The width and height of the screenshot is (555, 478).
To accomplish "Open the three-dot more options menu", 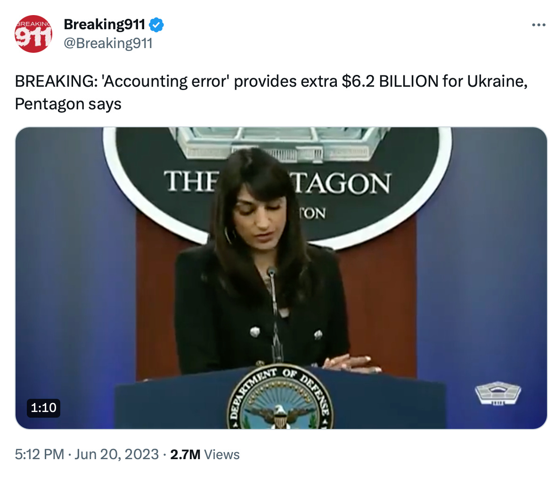I will (539, 25).
